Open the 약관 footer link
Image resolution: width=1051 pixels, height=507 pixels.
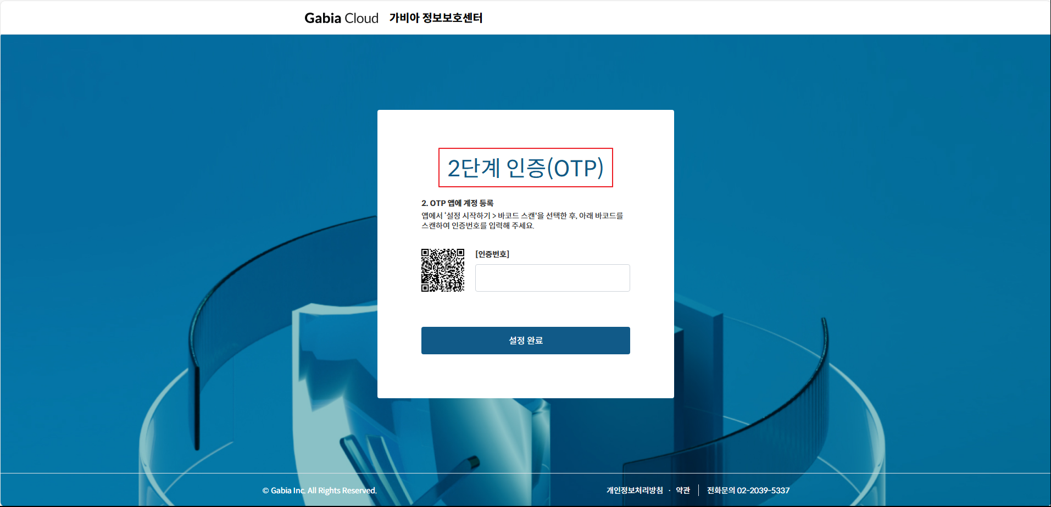(683, 491)
